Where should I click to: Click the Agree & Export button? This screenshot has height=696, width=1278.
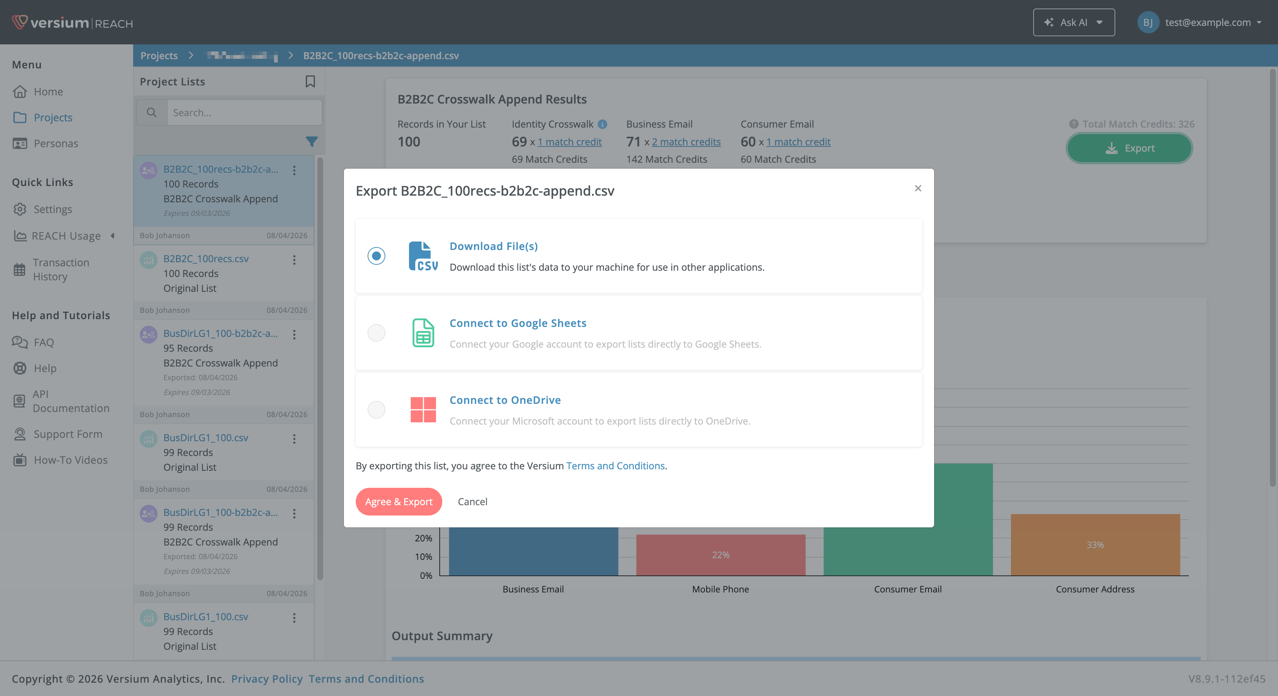tap(398, 501)
